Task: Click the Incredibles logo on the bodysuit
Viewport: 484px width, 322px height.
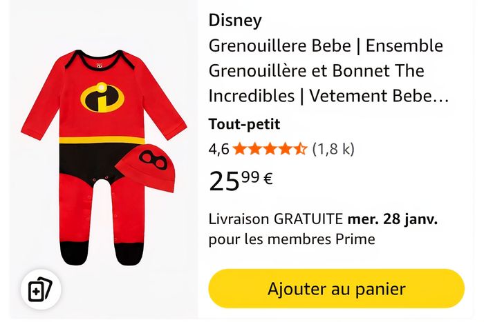Action: tap(103, 98)
